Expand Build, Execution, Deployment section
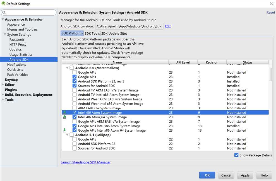Viewport: 276px width, 181px height. tap(3, 95)
